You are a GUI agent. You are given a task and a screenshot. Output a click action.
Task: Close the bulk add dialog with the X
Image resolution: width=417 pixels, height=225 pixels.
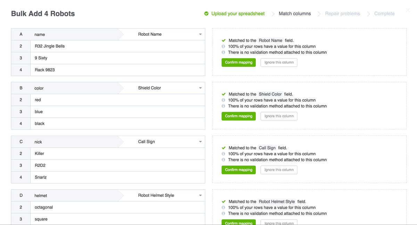pos(408,11)
